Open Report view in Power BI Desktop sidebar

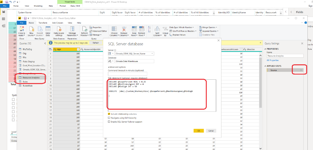click(x=3, y=12)
